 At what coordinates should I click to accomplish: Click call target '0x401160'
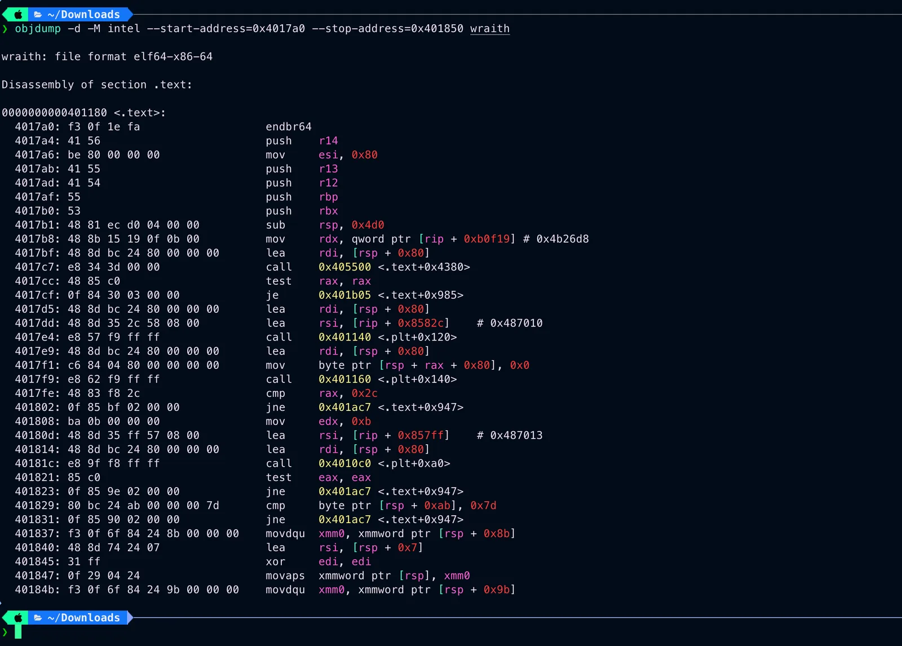[x=345, y=379]
